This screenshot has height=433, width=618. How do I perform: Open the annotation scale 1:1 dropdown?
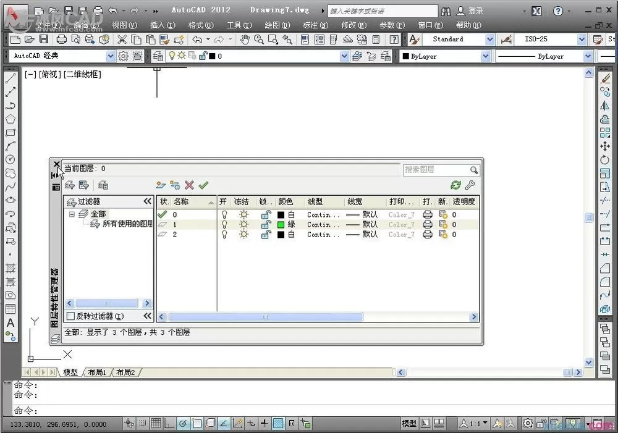click(485, 423)
